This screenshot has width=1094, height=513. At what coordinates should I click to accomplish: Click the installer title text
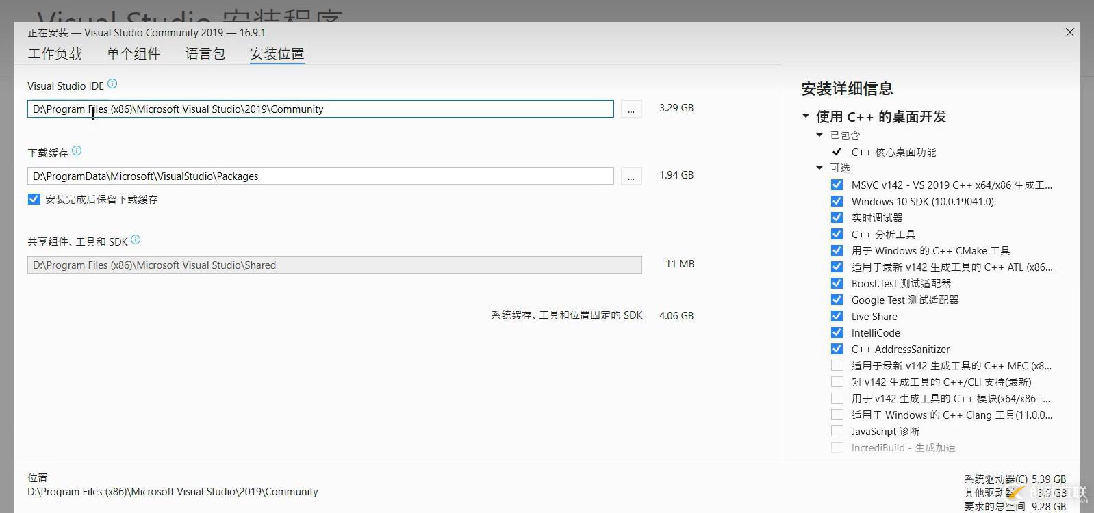[x=147, y=33]
